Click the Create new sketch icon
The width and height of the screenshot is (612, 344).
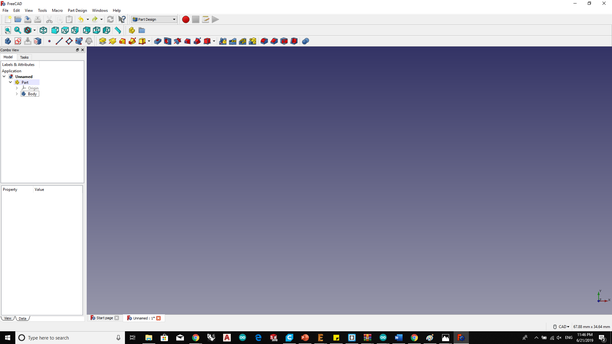pyautogui.click(x=18, y=41)
